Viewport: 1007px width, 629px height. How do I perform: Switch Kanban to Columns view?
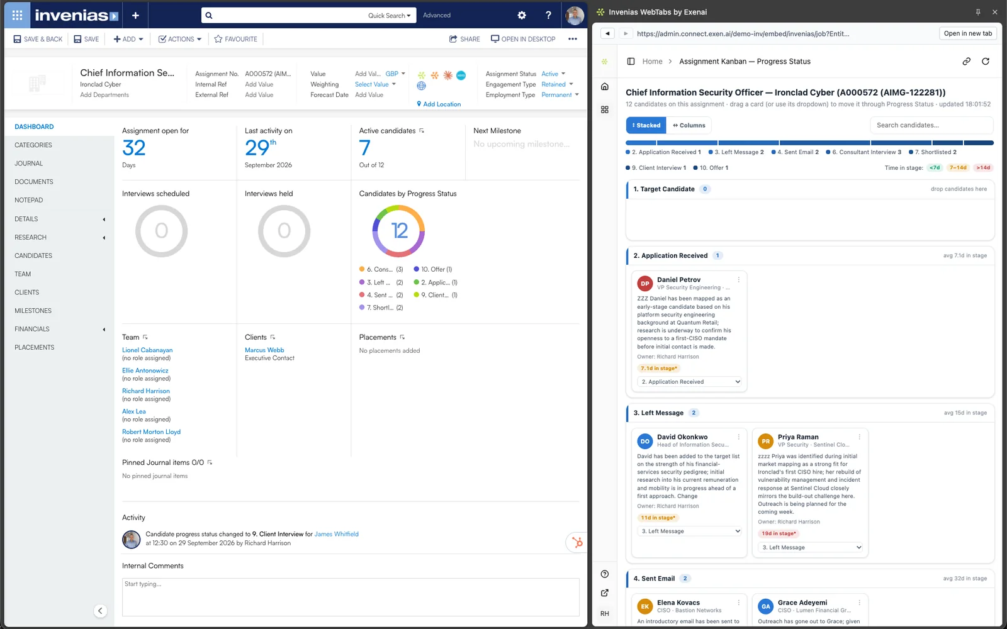(689, 125)
